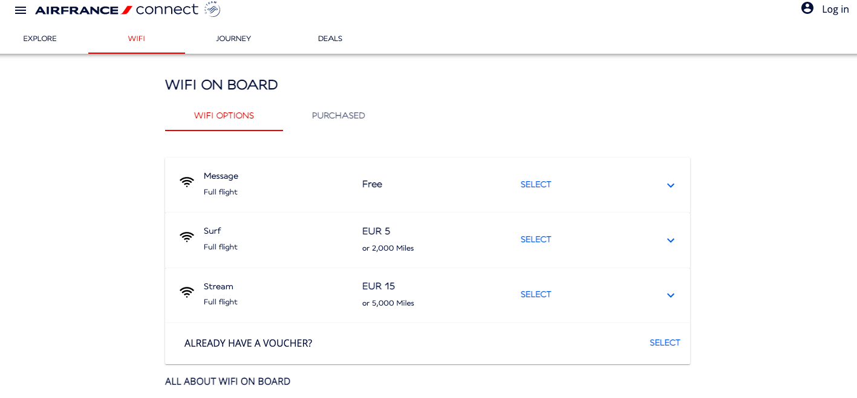857x398 pixels.
Task: Click the wifi icon beside Surf
Action: tap(187, 237)
